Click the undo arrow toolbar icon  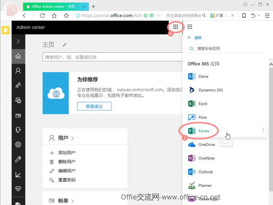click(x=253, y=15)
